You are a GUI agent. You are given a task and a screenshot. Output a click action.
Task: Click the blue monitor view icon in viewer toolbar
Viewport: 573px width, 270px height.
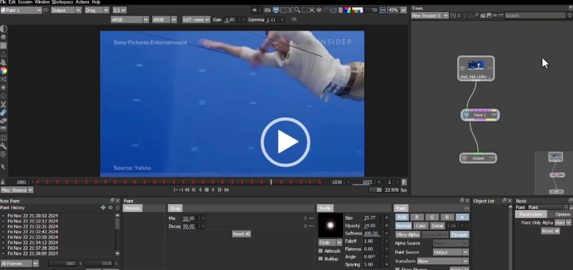tap(275, 10)
